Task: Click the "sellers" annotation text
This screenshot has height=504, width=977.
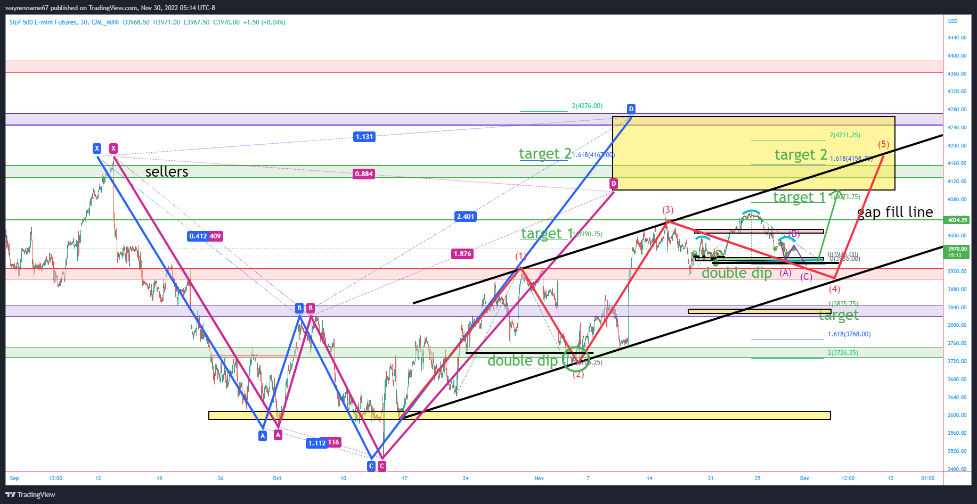Action: (167, 171)
